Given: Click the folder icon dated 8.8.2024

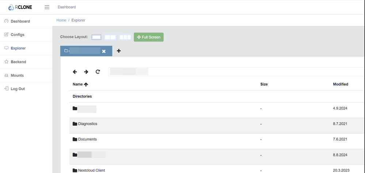Looking at the screenshot, I should click(x=75, y=155).
